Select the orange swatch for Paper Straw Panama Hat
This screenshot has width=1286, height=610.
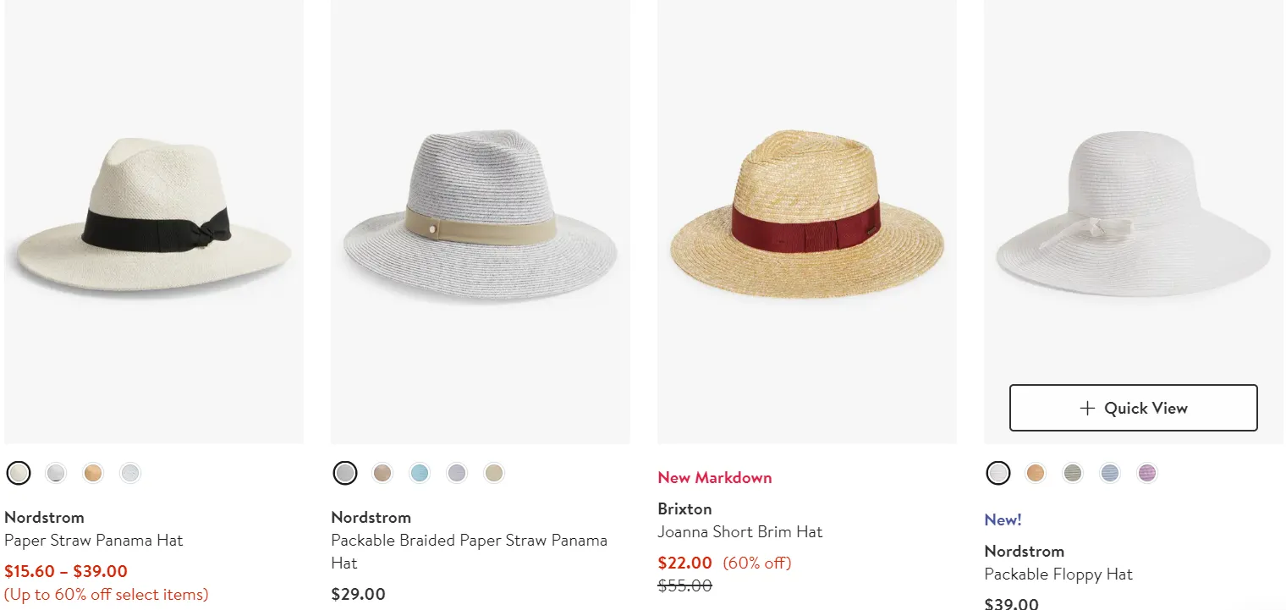93,473
